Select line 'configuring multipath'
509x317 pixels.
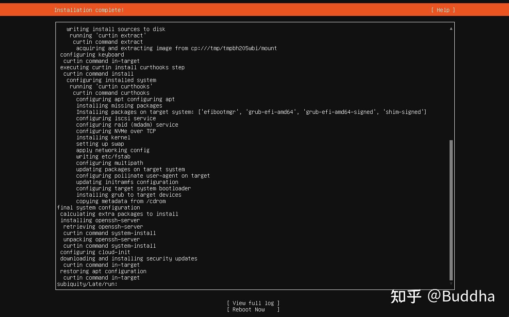pos(110,163)
